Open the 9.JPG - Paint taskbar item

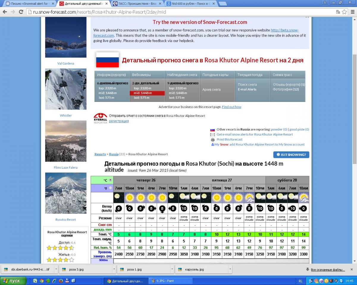click(x=170, y=281)
